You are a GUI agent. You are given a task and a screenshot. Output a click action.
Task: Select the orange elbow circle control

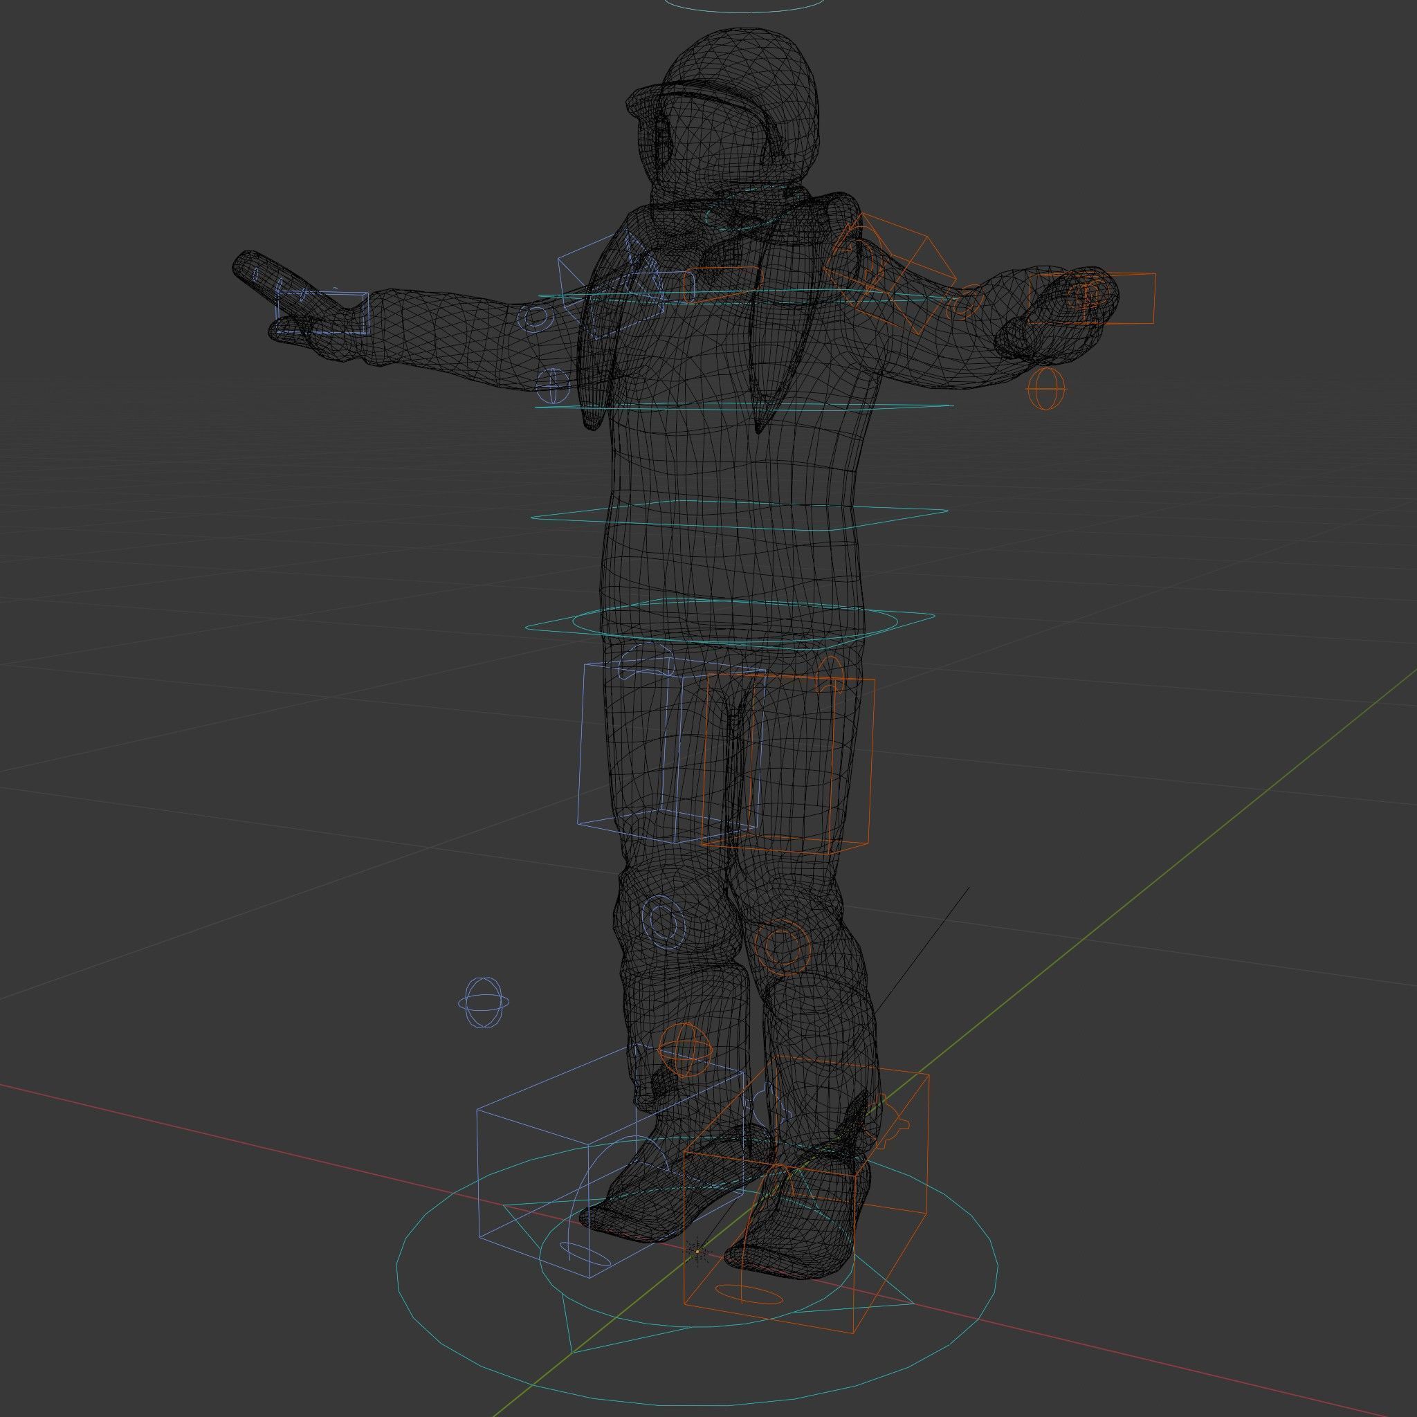click(967, 301)
